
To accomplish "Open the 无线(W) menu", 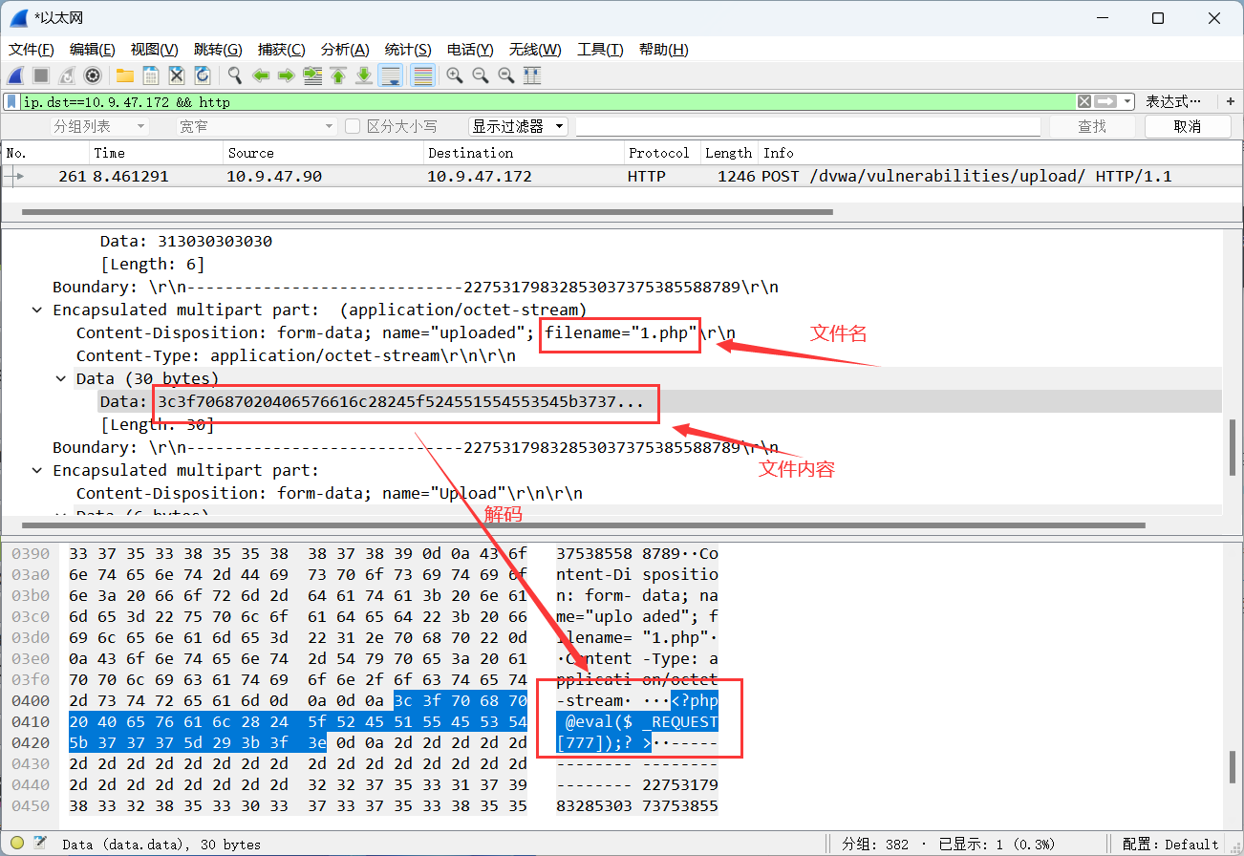I will tap(535, 50).
